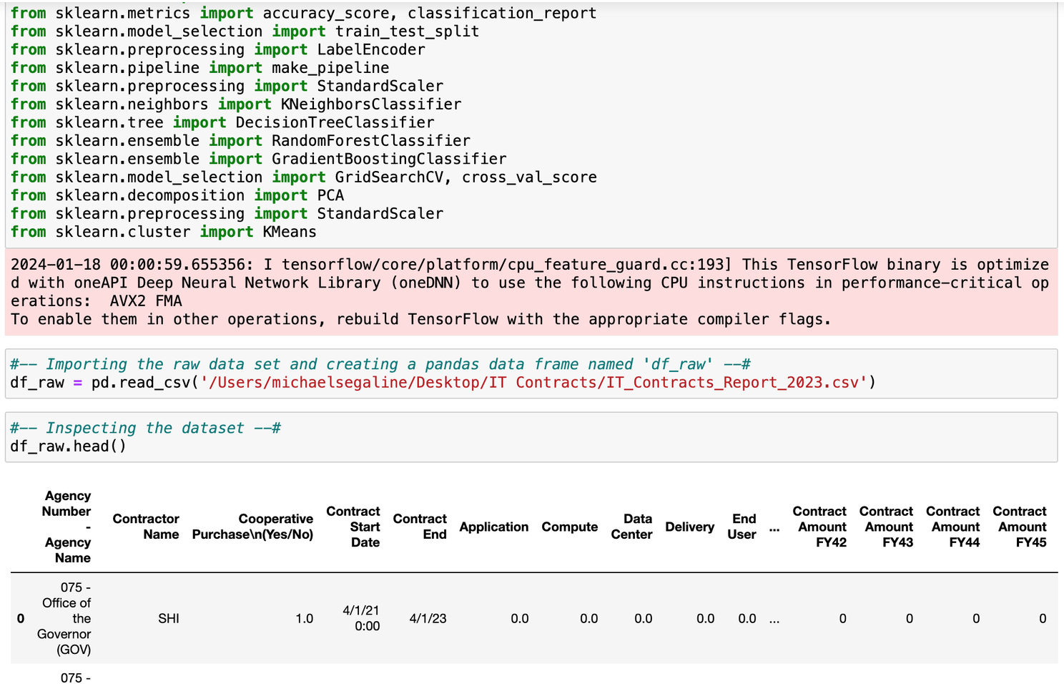
Task: Click the 'Compute' column header
Action: [x=569, y=527]
